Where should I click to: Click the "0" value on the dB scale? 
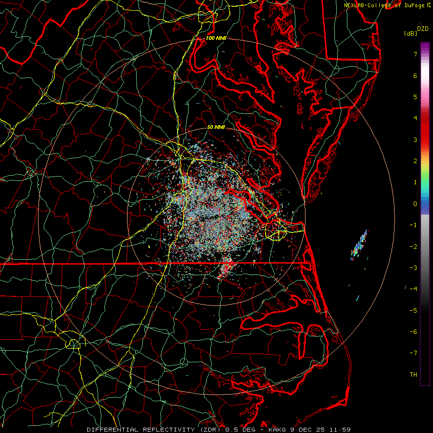click(x=415, y=204)
